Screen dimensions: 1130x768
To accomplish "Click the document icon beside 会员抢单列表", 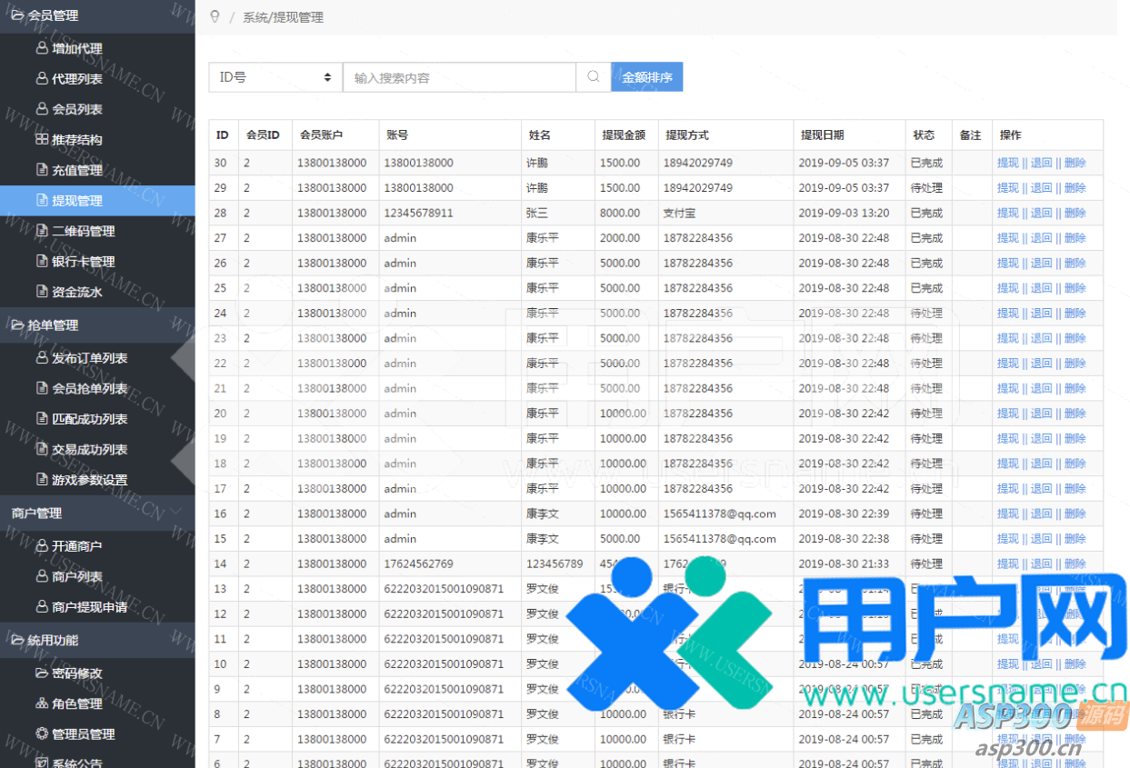I will coord(42,388).
